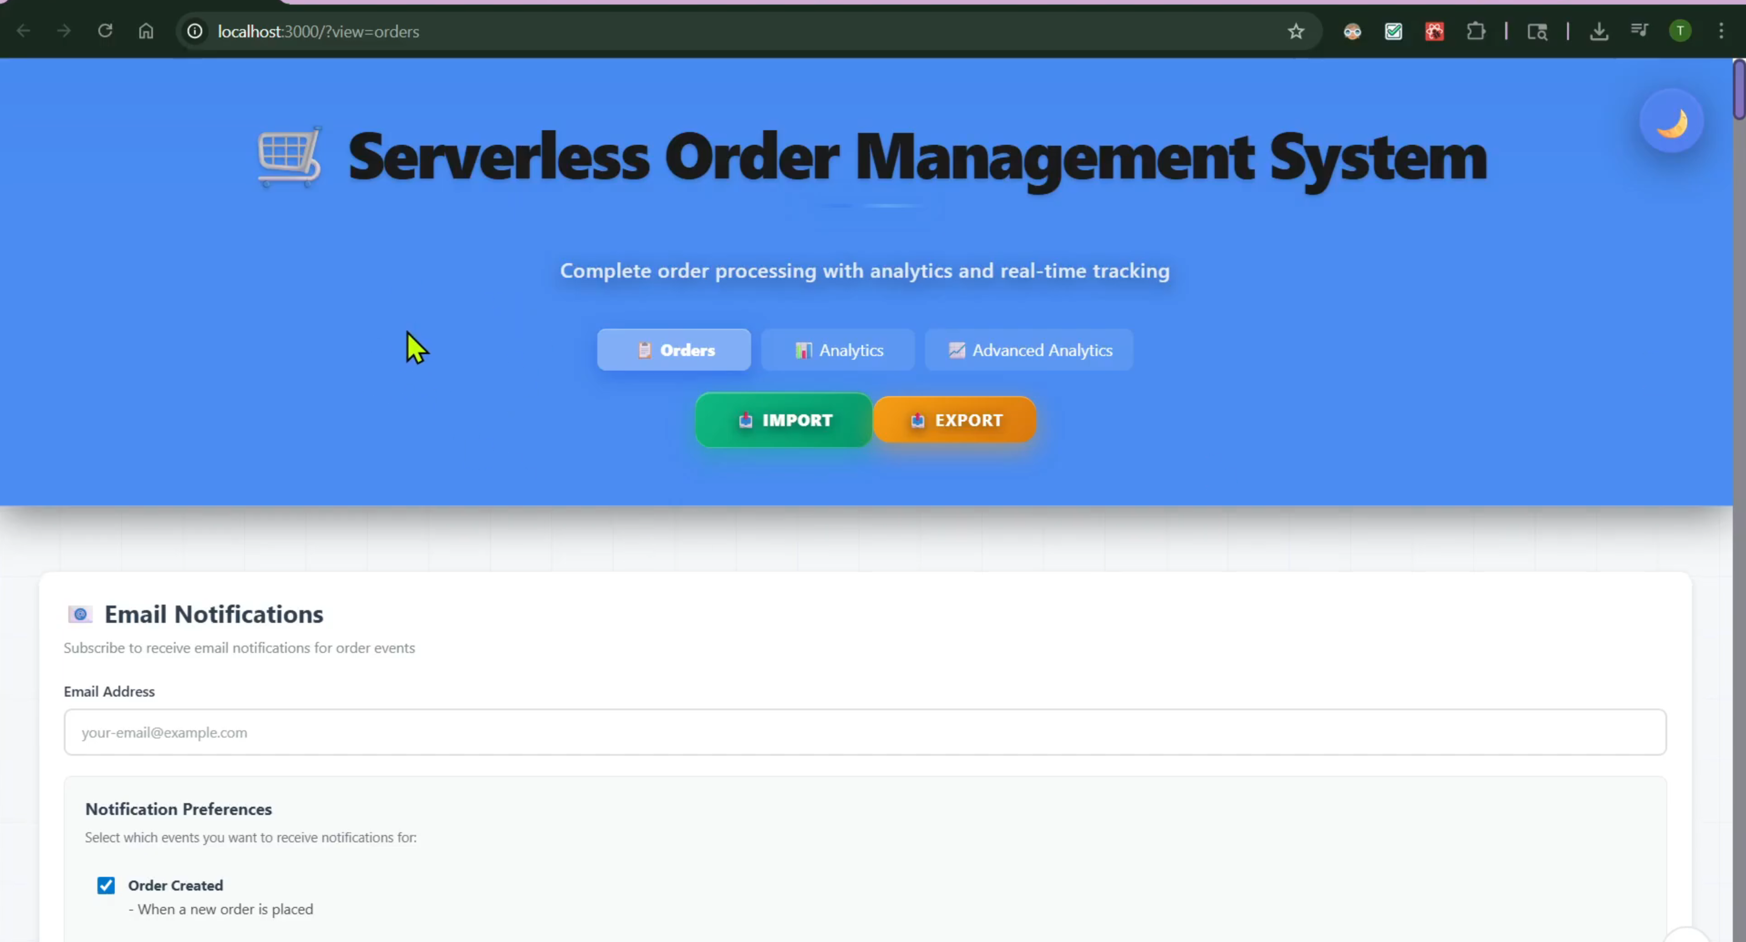The width and height of the screenshot is (1746, 942).
Task: Open the browser home page
Action: (x=146, y=31)
